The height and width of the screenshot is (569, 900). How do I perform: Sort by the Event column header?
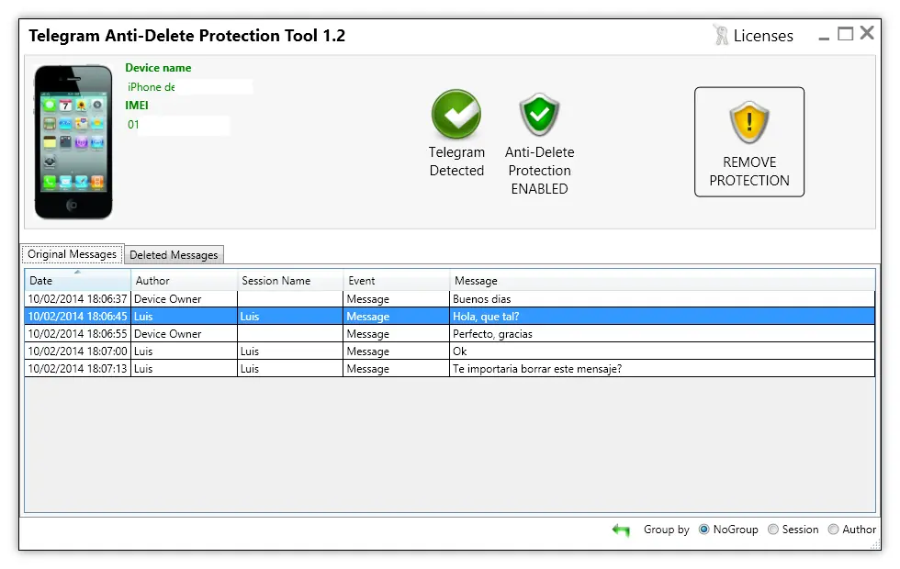(396, 281)
